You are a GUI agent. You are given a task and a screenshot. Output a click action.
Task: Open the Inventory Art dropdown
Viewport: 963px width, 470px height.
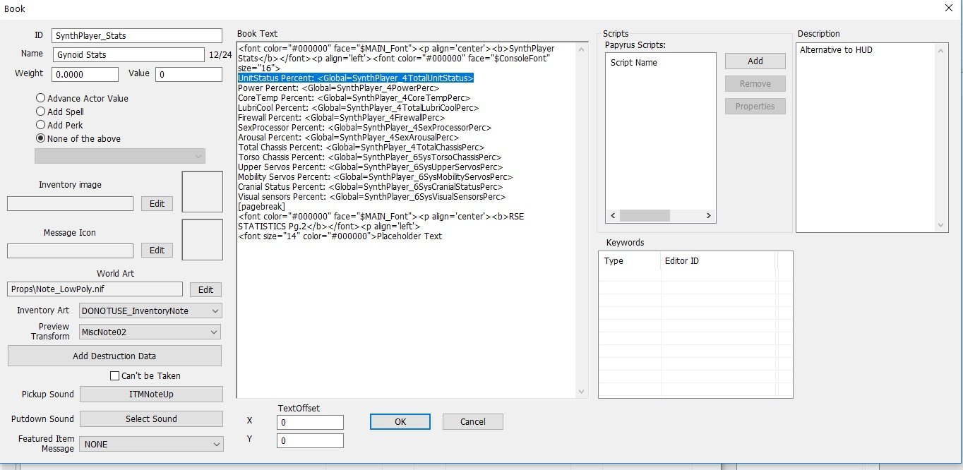(x=150, y=311)
